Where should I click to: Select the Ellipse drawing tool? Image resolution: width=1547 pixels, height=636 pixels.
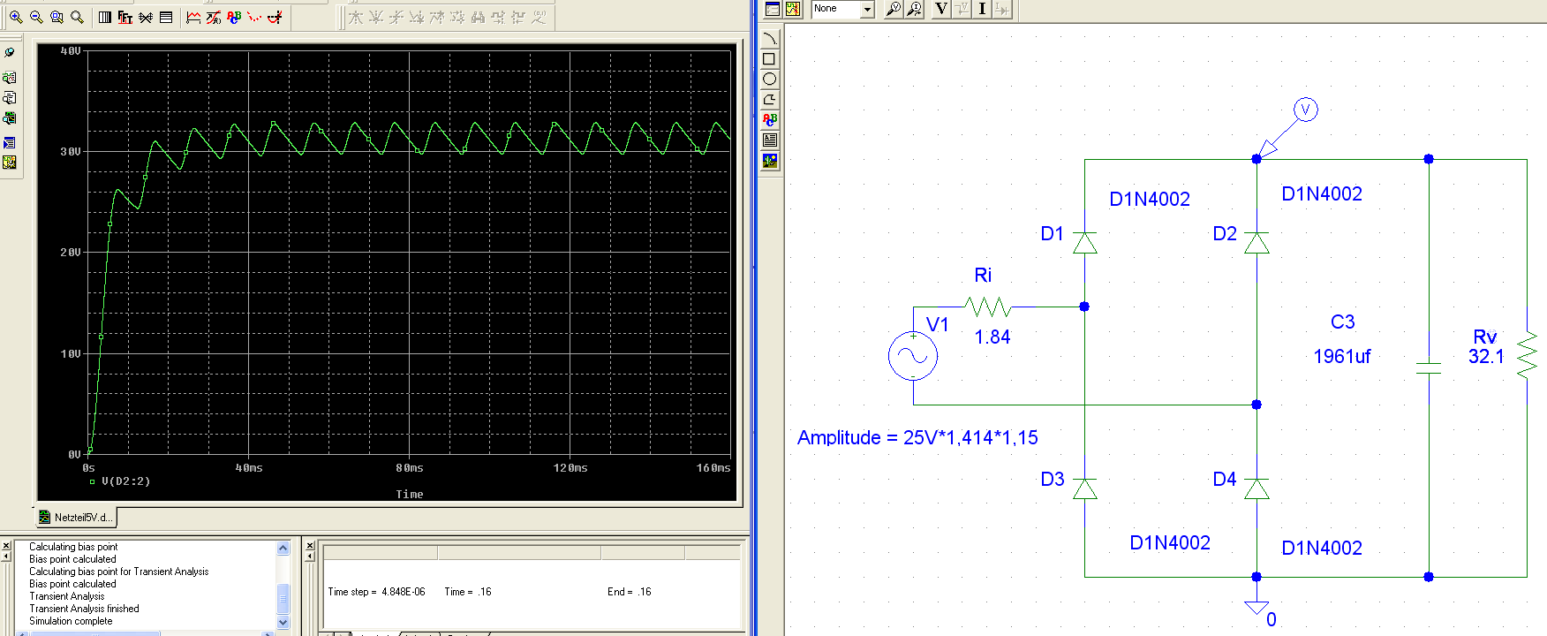click(770, 79)
